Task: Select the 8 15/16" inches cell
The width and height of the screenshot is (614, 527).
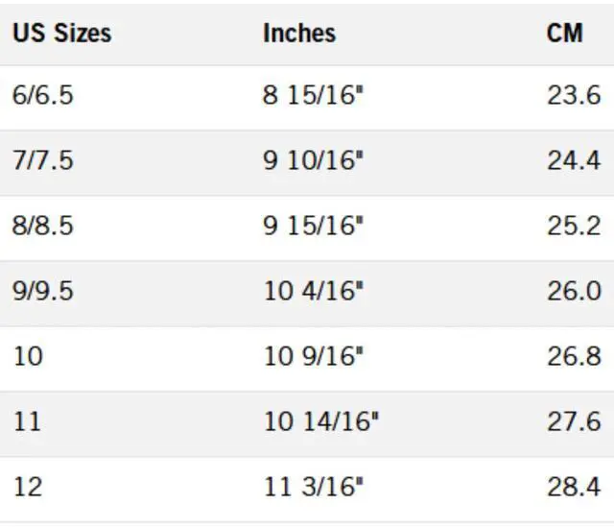Action: (x=314, y=96)
